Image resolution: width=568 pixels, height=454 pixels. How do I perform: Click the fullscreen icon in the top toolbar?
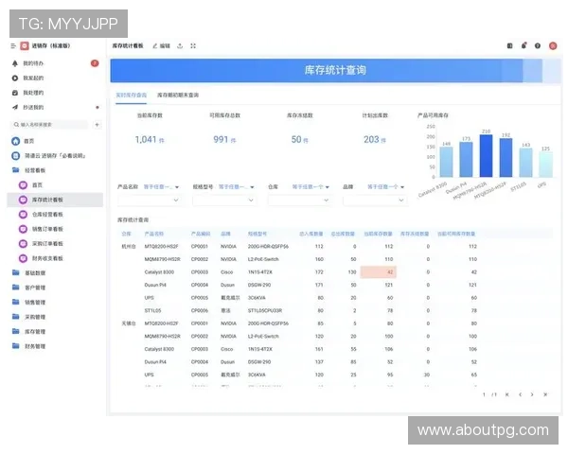(x=193, y=45)
